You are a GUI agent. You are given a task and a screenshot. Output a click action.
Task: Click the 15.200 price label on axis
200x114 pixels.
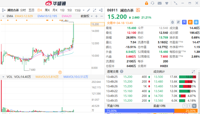pyautogui.click(x=98, y=24)
